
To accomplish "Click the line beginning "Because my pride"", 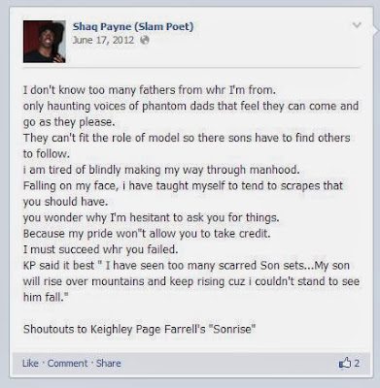I will point(147,234).
